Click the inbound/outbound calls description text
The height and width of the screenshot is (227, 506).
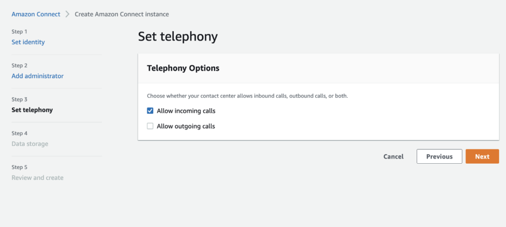point(248,96)
